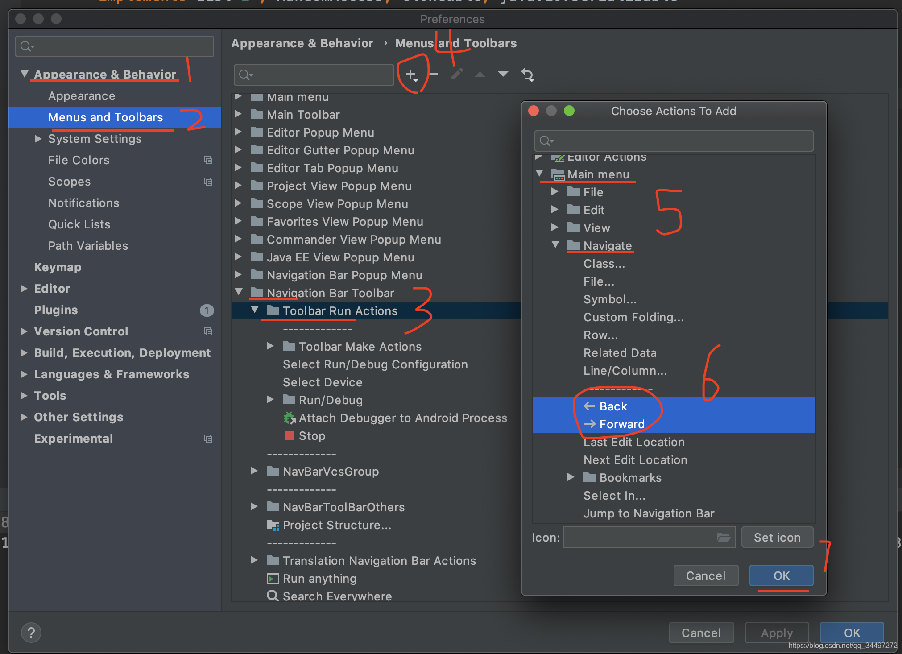Click the pencil Edit action icon

pyautogui.click(x=457, y=74)
